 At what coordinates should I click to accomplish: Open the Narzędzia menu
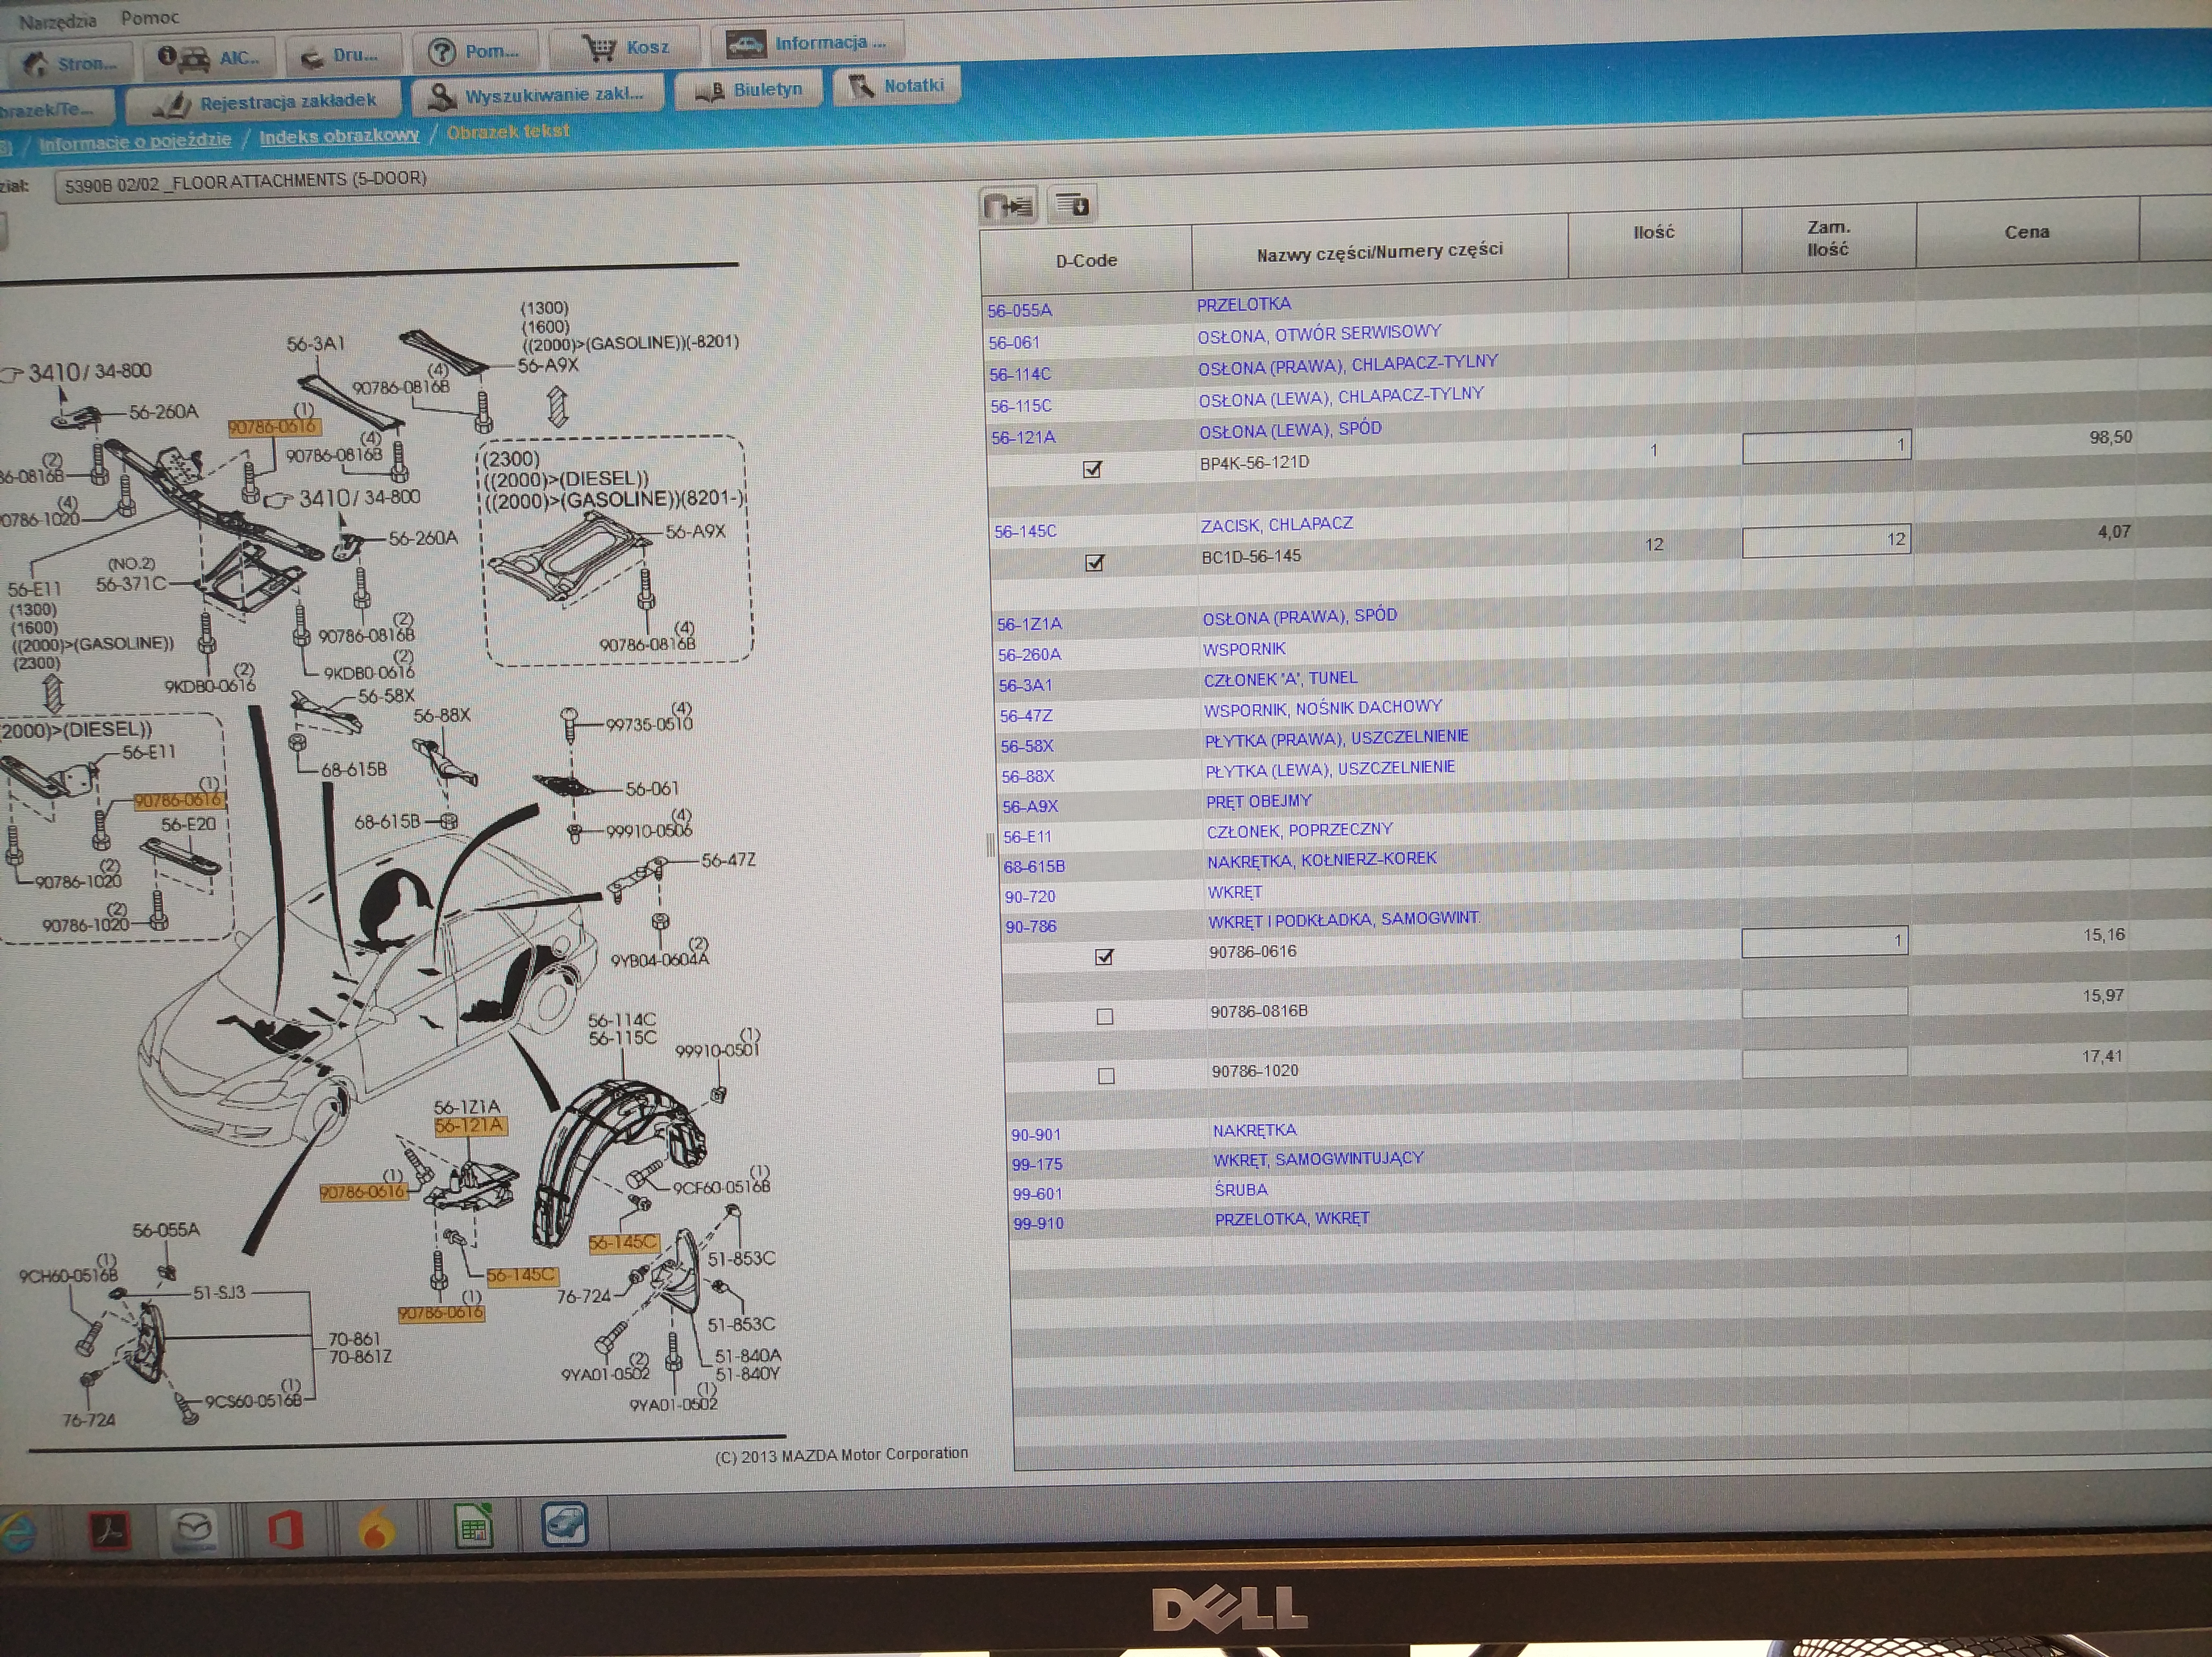pyautogui.click(x=58, y=21)
